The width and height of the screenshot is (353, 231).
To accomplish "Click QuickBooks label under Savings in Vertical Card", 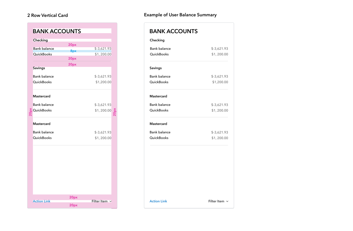I will [42, 82].
